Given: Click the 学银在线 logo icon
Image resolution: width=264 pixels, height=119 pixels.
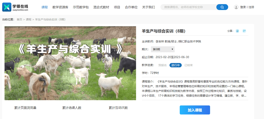Looking at the screenshot, I should pos(7,7).
